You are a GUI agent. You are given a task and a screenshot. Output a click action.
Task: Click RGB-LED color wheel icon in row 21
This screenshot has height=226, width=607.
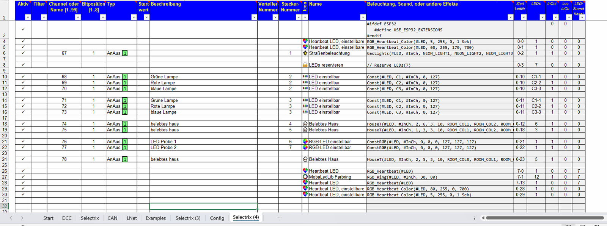pos(305,142)
